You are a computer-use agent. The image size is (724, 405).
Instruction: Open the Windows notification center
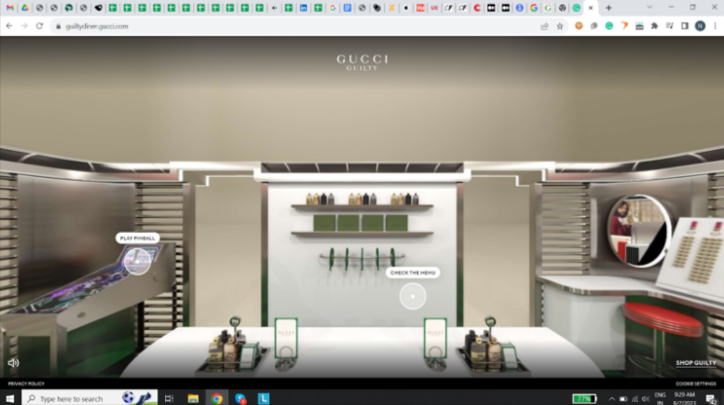pyautogui.click(x=711, y=398)
